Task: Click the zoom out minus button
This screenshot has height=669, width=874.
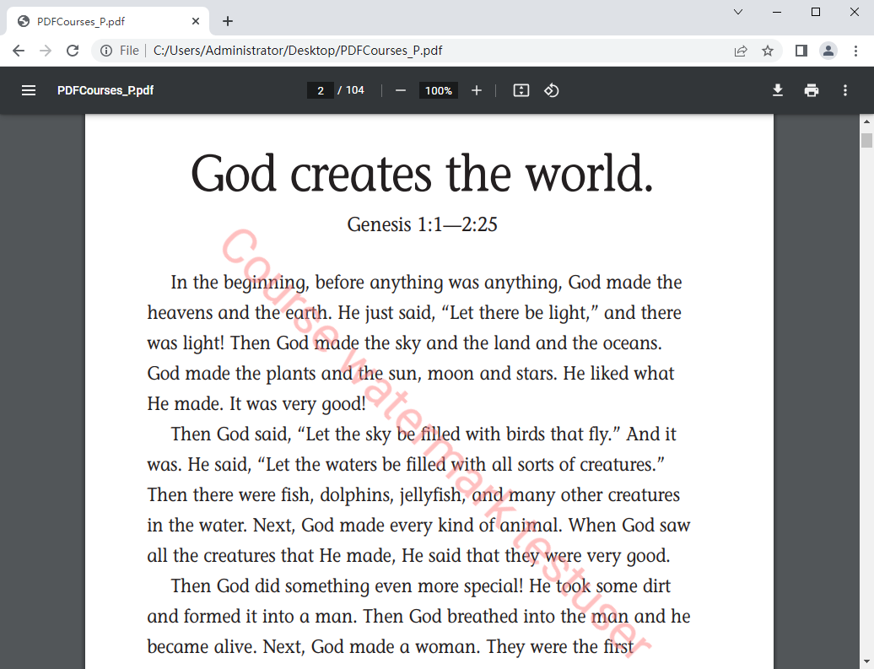Action: tap(401, 90)
